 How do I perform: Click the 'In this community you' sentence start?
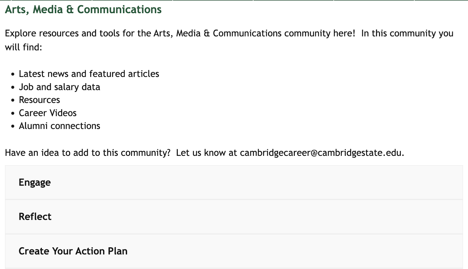pos(407,33)
